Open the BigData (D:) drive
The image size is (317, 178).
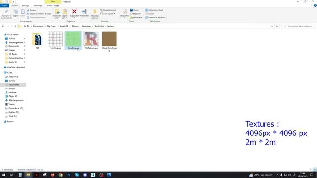point(14,112)
